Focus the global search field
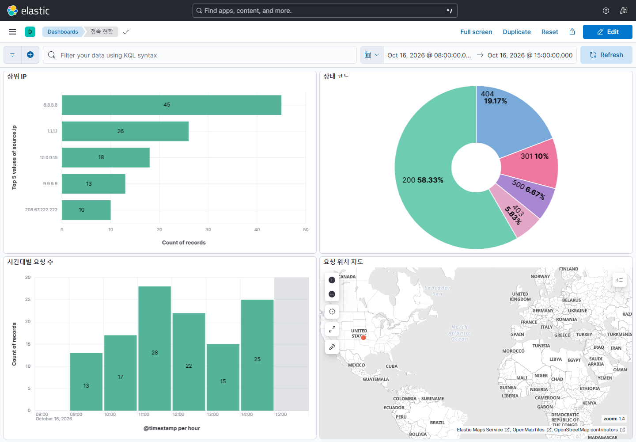 [325, 11]
